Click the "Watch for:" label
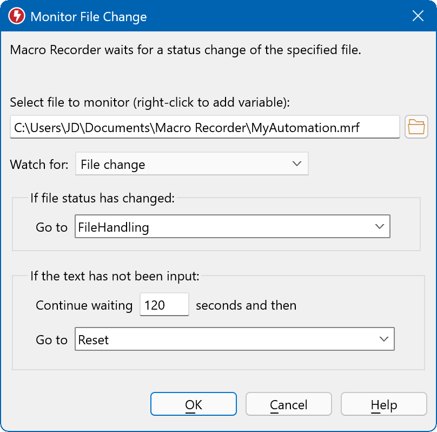Screen dimensions: 437x432 point(39,165)
